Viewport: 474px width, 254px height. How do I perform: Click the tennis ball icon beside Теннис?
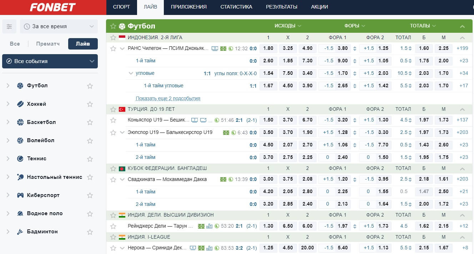pos(20,159)
